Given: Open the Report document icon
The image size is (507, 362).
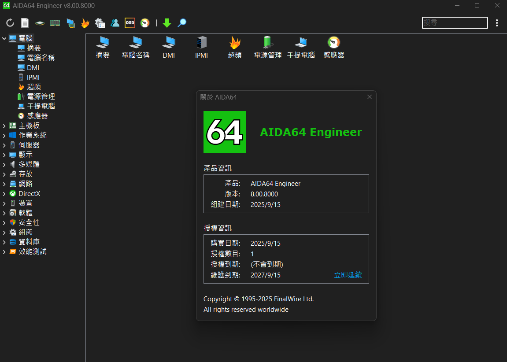Looking at the screenshot, I should point(25,23).
